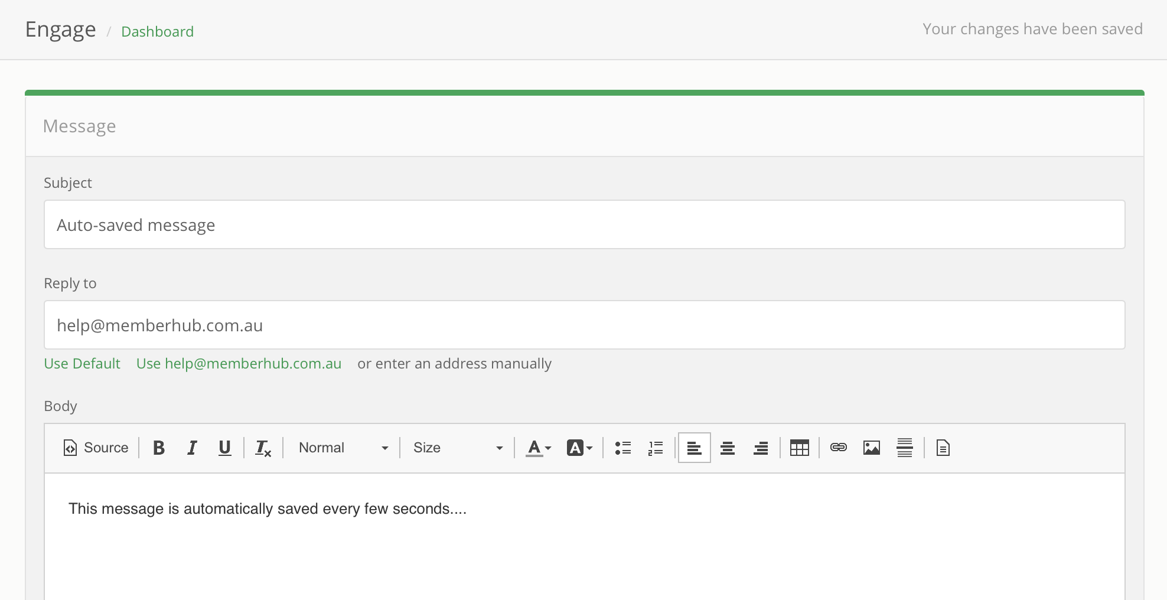Insert a hyperlink
The width and height of the screenshot is (1167, 600).
(839, 448)
